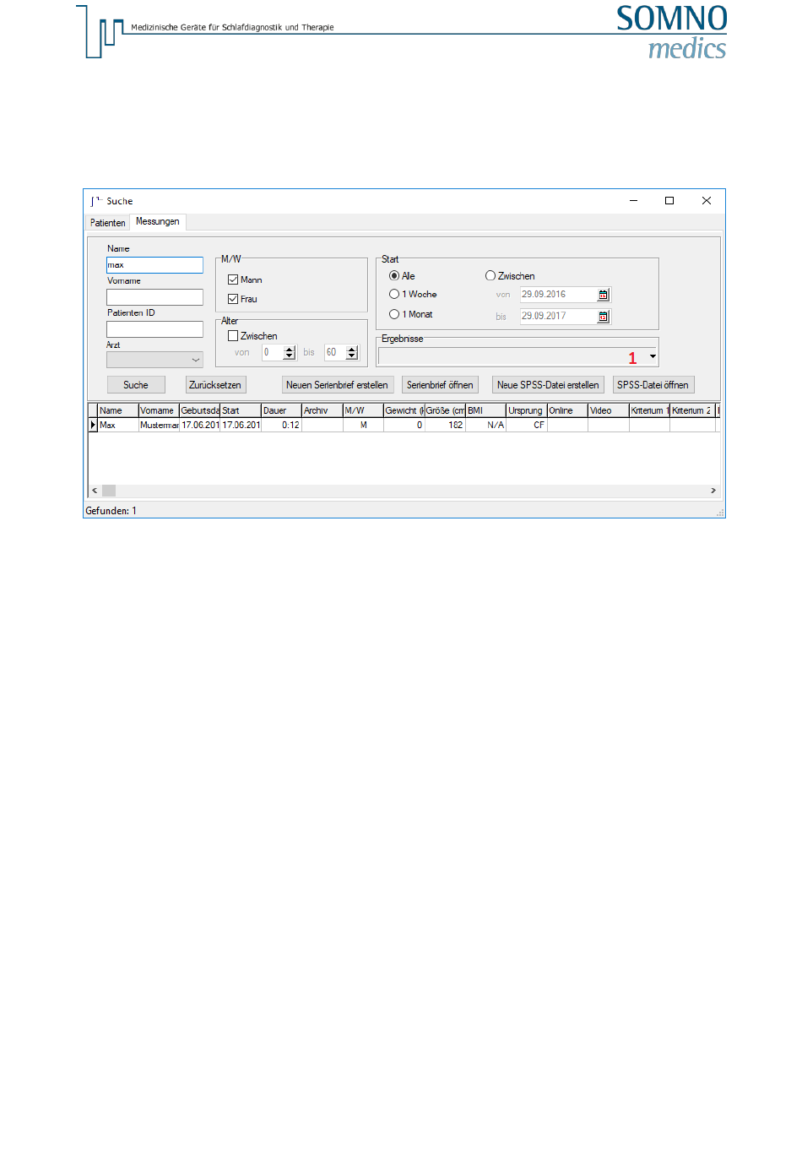
Task: Expand the Ergebnisse dropdown arrow
Action: pyautogui.click(x=653, y=356)
